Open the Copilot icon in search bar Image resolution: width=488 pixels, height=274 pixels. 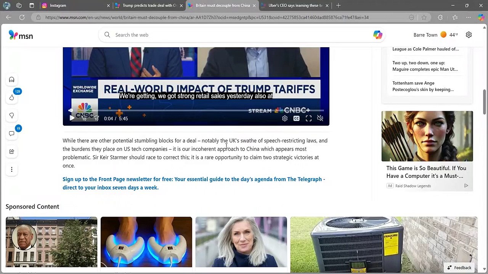(377, 35)
